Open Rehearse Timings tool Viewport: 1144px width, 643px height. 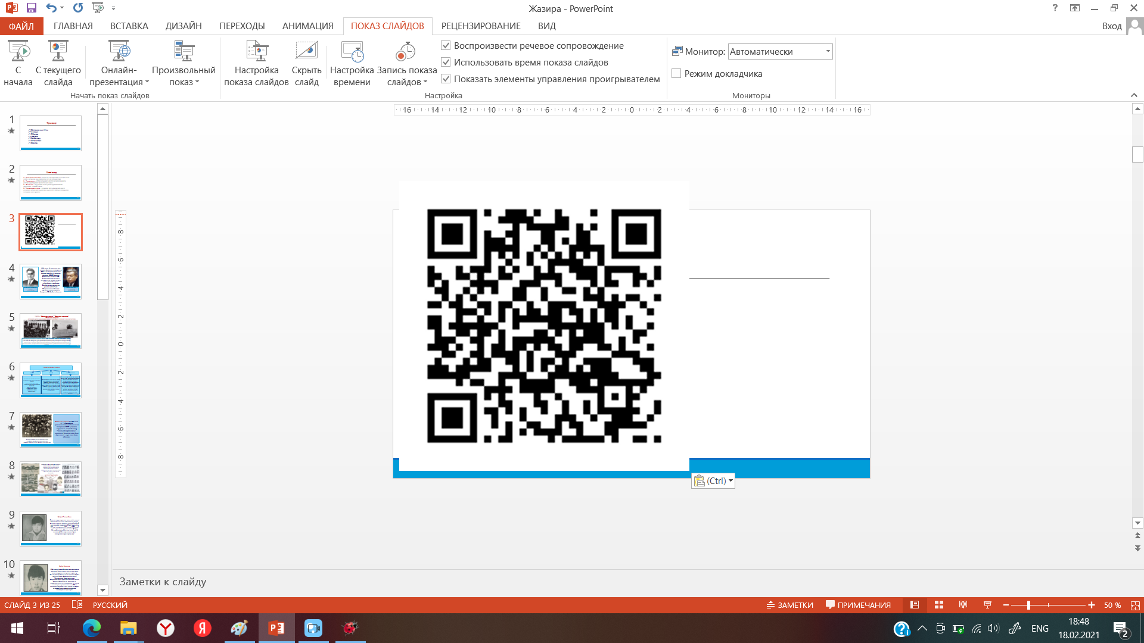(x=352, y=52)
